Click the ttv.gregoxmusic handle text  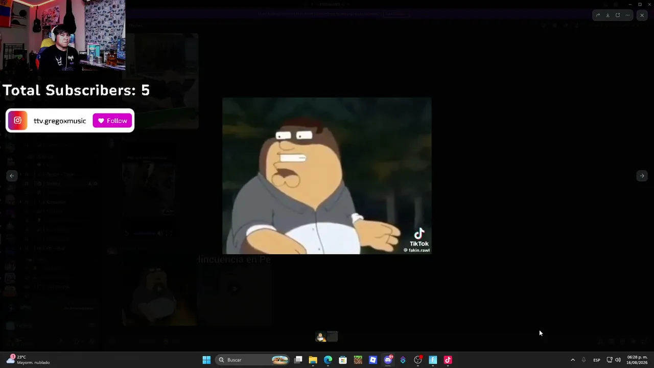click(60, 121)
